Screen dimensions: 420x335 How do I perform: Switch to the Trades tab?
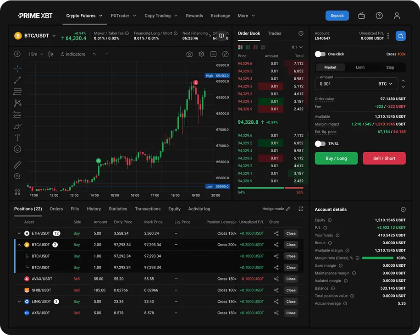click(274, 33)
